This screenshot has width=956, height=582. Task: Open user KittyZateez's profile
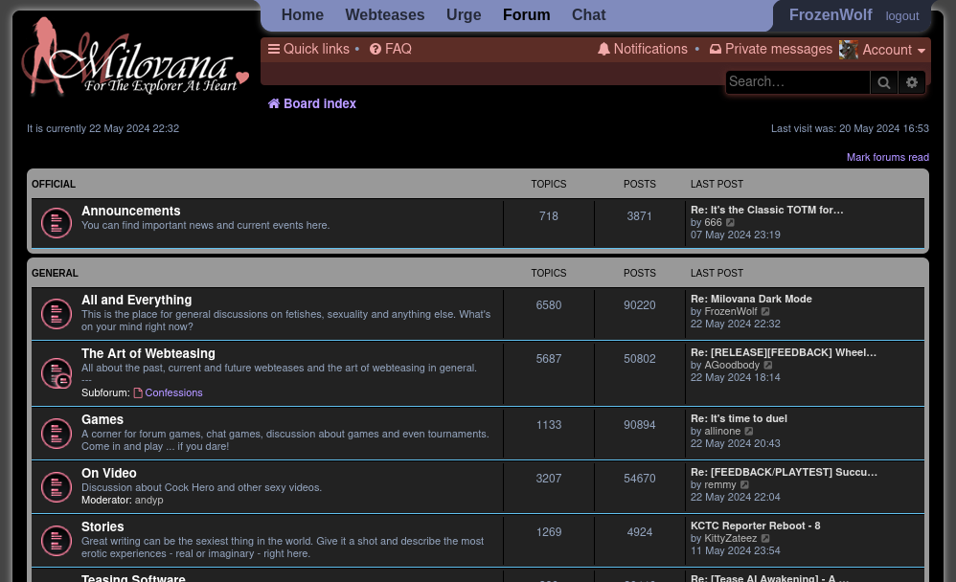coord(731,539)
